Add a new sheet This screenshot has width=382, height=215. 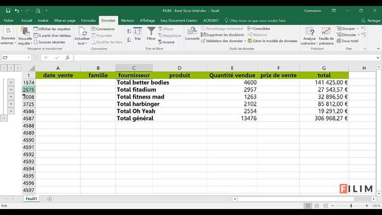50,199
